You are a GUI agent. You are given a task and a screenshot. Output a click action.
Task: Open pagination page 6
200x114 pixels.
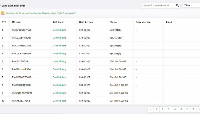[x=187, y=109]
